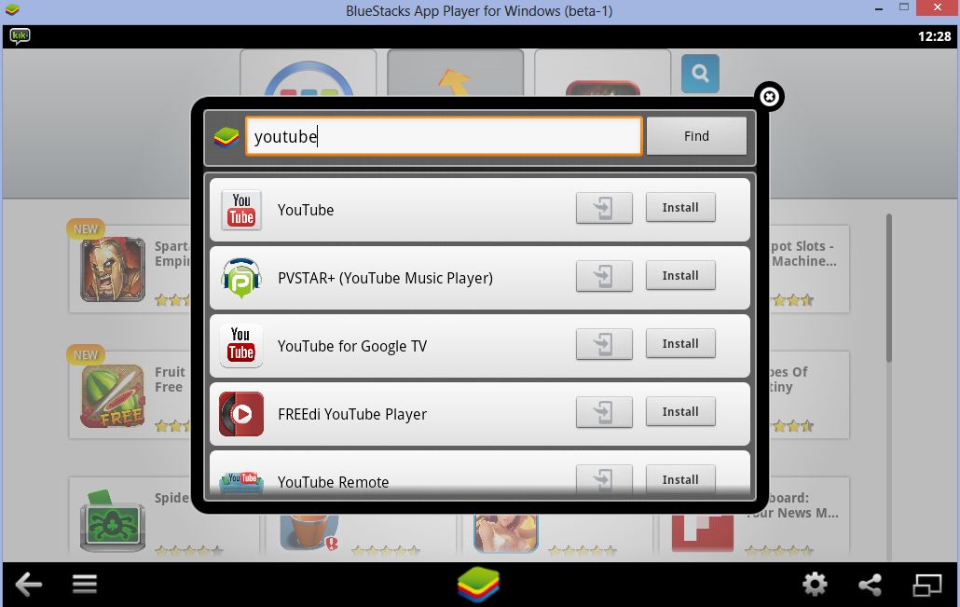
Task: Click the Find button
Action: coord(696,136)
